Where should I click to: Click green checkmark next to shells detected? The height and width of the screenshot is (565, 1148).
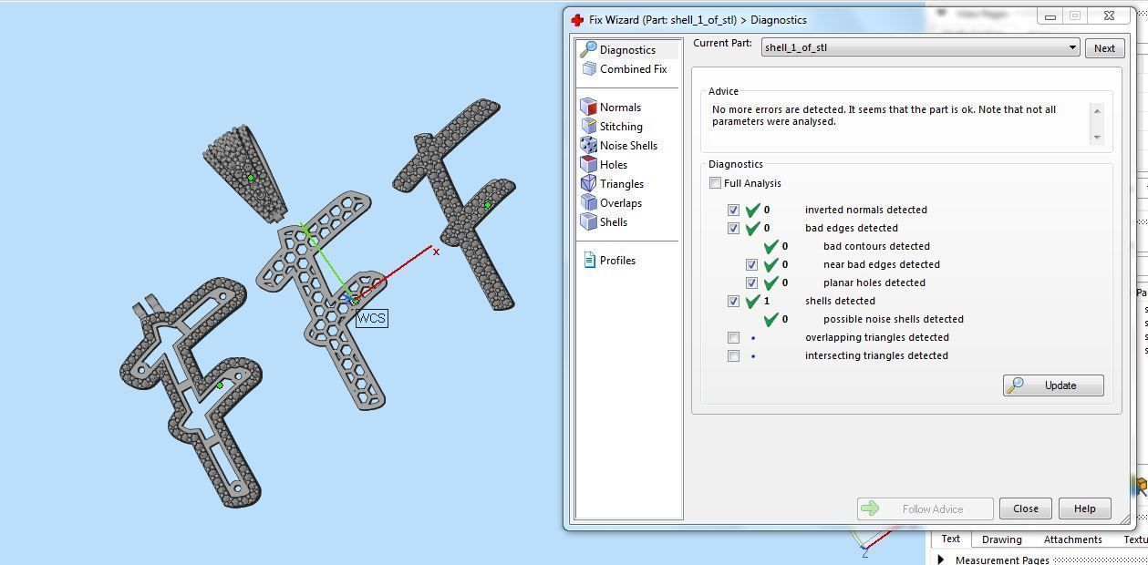[x=752, y=301]
